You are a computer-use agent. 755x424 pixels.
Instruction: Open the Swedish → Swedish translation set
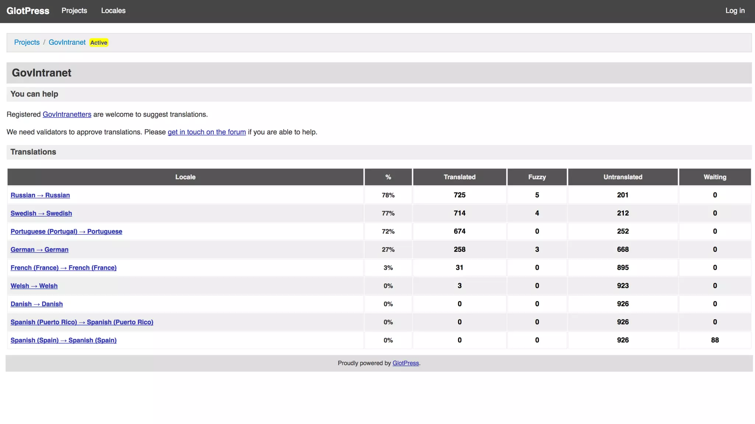[41, 213]
